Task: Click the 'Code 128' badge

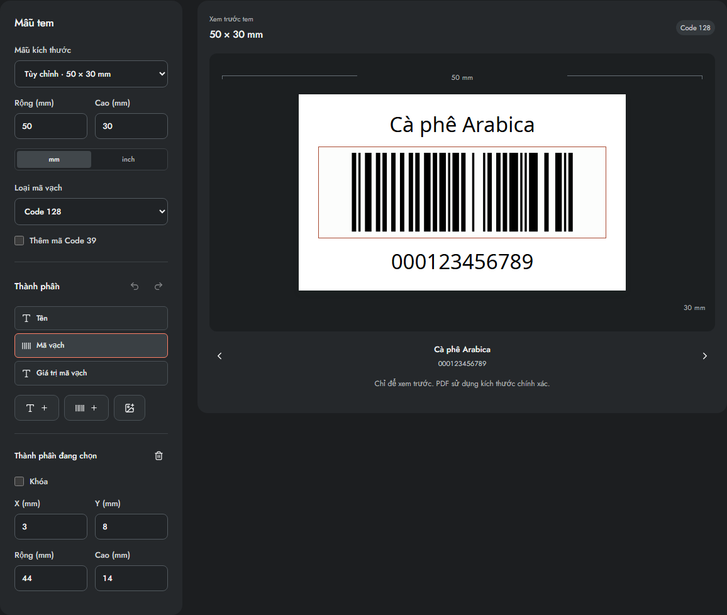Action: coord(695,28)
